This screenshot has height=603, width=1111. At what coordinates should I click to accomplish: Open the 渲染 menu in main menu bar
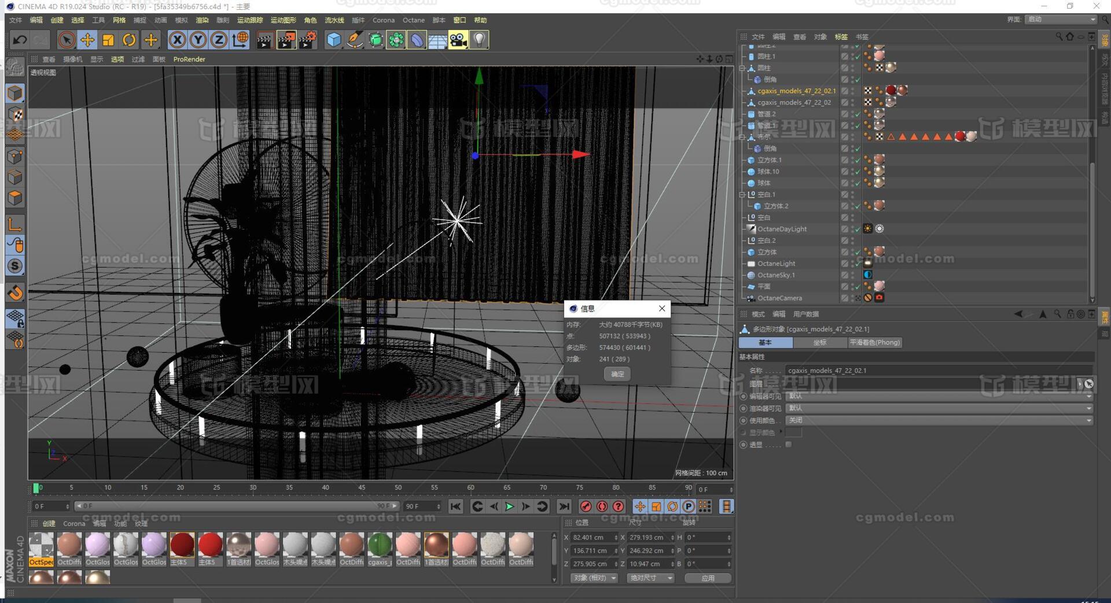pyautogui.click(x=202, y=20)
